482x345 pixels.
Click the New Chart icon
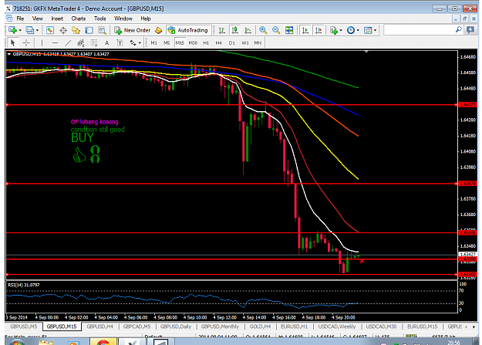coord(12,30)
